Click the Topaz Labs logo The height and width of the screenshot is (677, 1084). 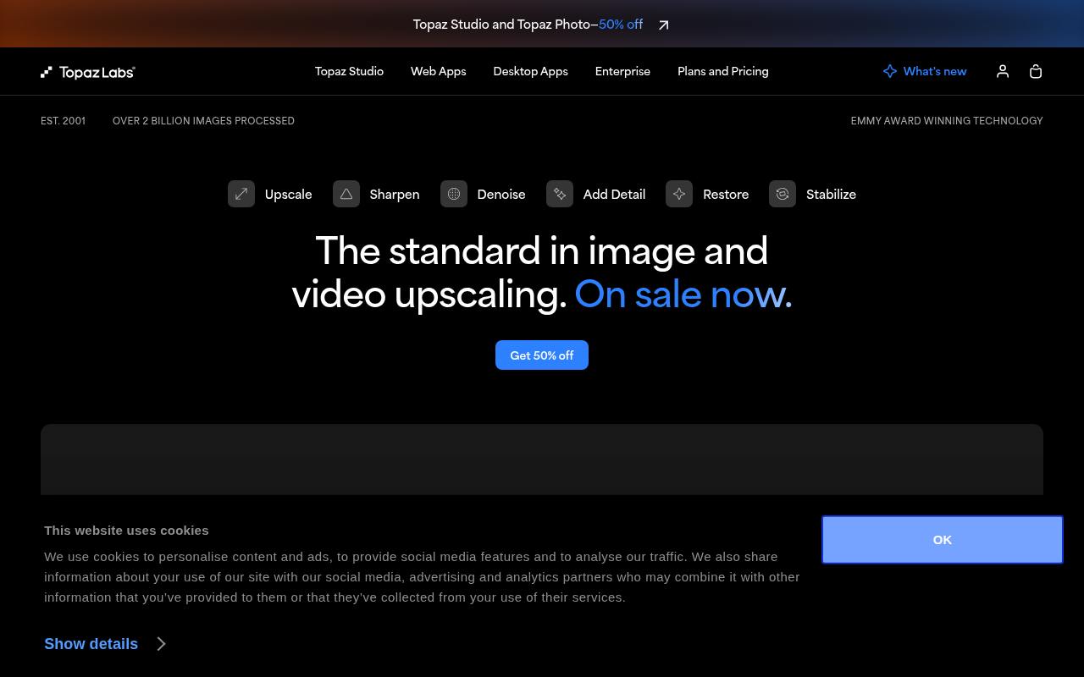coord(88,72)
